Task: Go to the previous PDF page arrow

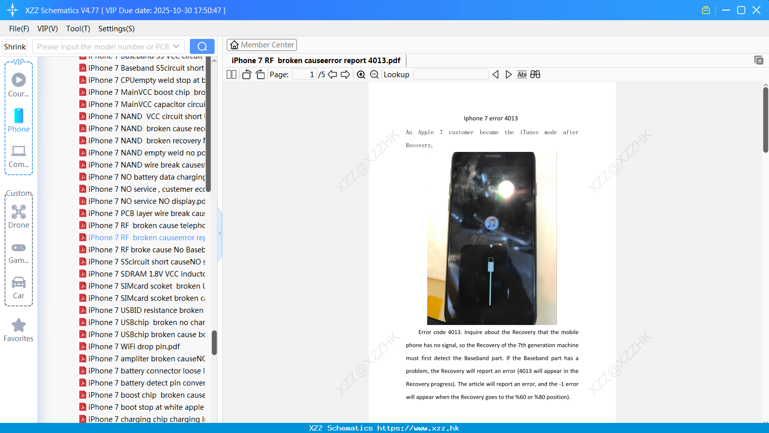Action: [x=332, y=75]
